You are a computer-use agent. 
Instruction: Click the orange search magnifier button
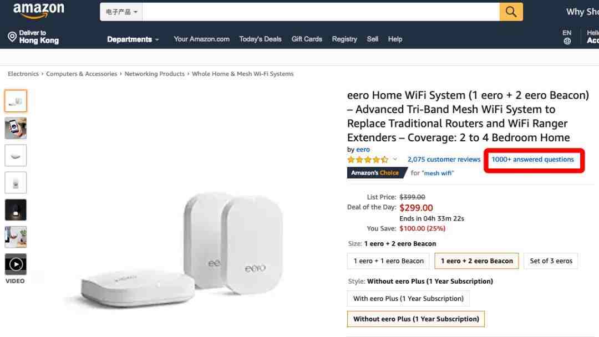point(511,12)
